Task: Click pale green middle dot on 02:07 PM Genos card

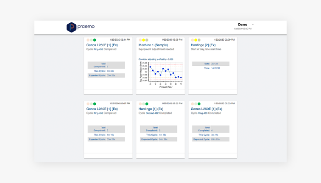Action: click(x=91, y=104)
